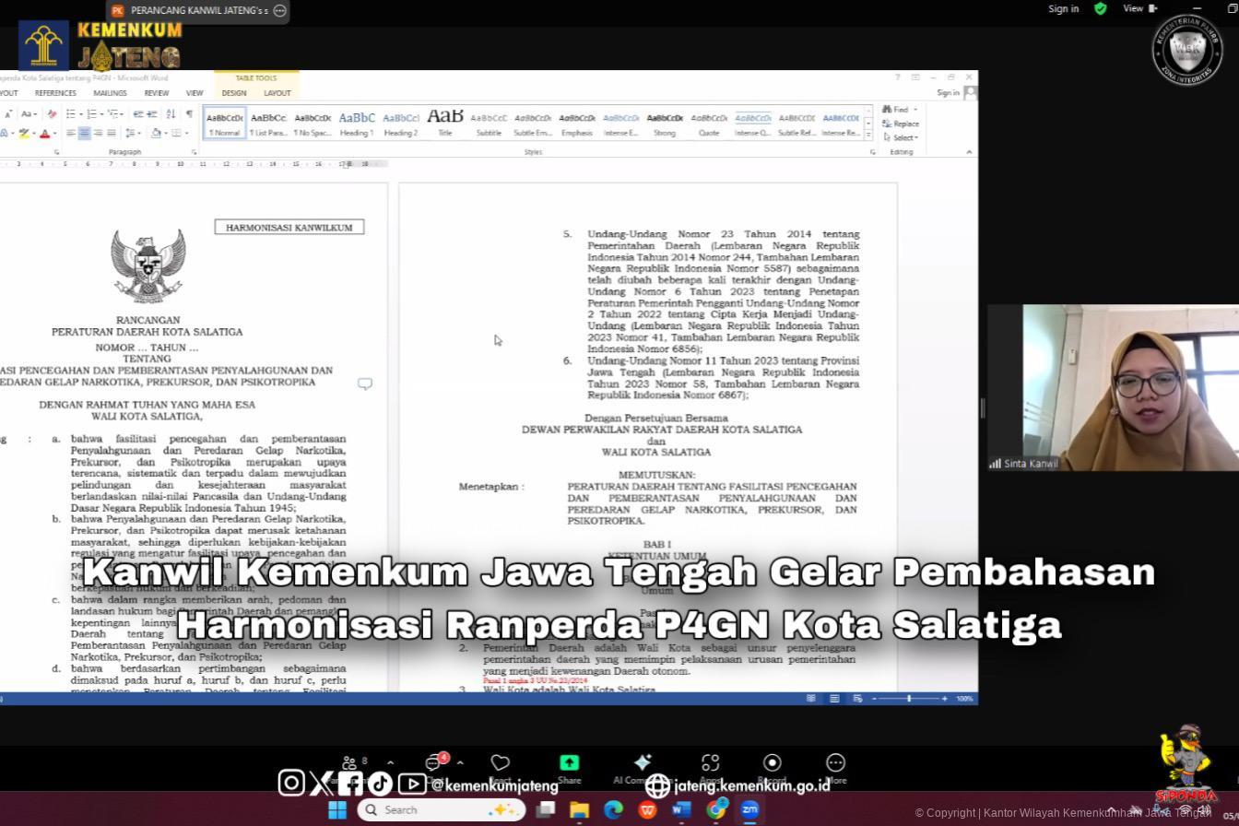Expand the Chat options chevron in Zoom
This screenshot has height=826, width=1239.
pos(461,763)
